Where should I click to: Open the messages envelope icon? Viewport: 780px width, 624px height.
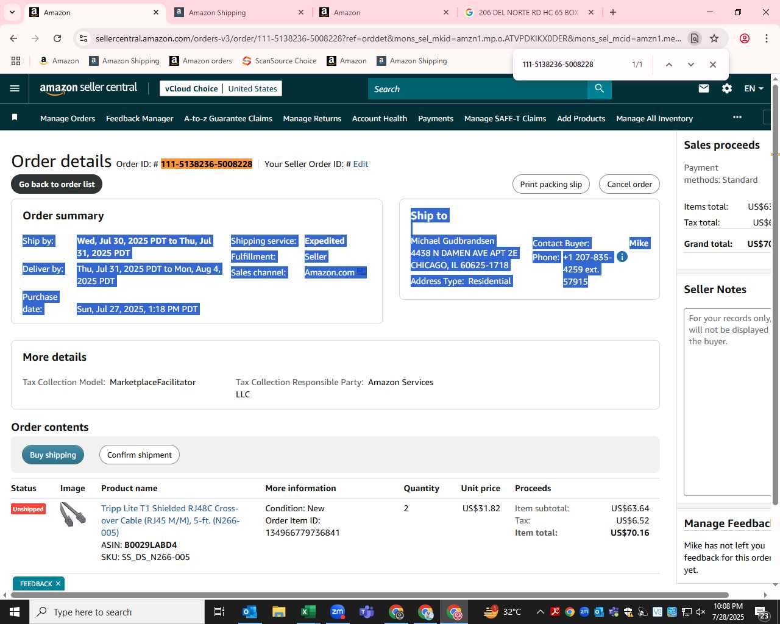click(x=704, y=88)
